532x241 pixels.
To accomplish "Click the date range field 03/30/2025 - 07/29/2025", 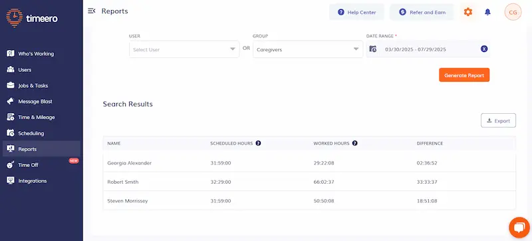I will click(428, 49).
